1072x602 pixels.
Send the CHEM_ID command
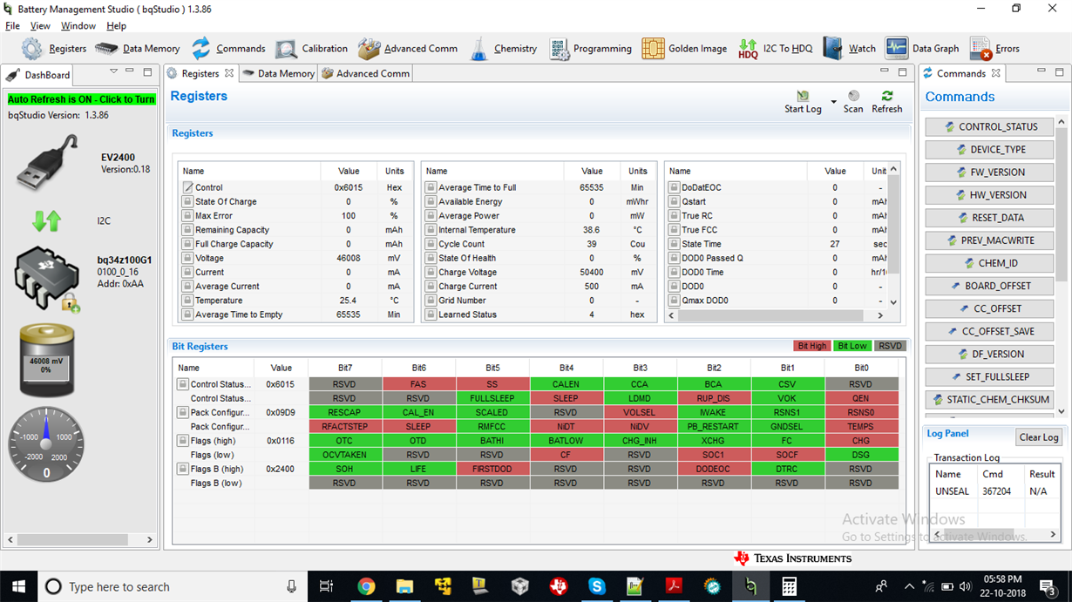click(x=989, y=263)
